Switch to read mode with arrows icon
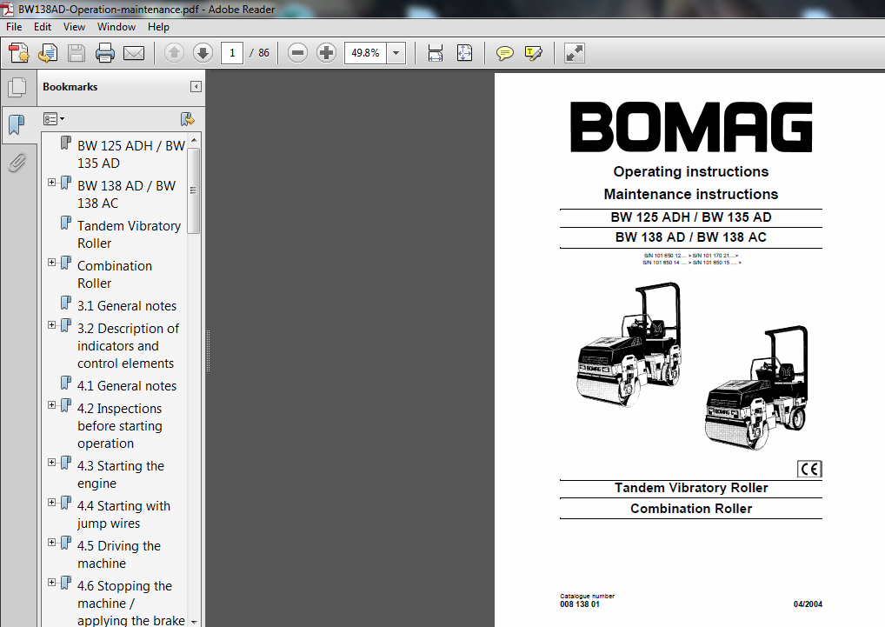The height and width of the screenshot is (627, 885). click(x=574, y=53)
